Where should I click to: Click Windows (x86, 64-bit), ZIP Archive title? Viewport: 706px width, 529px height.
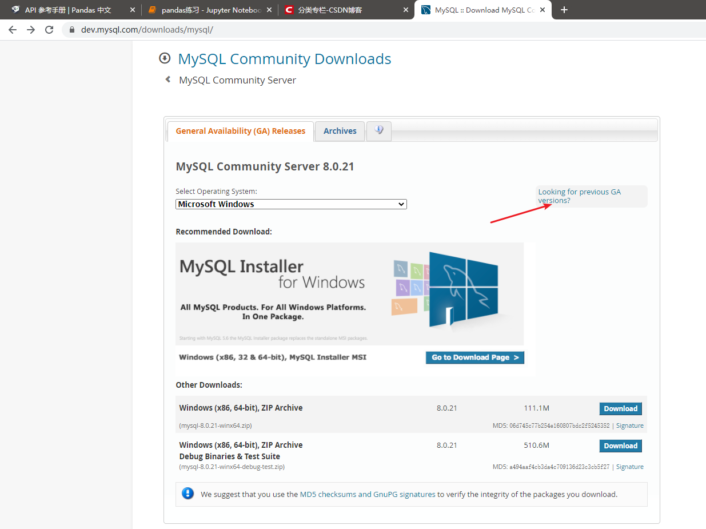click(x=241, y=408)
